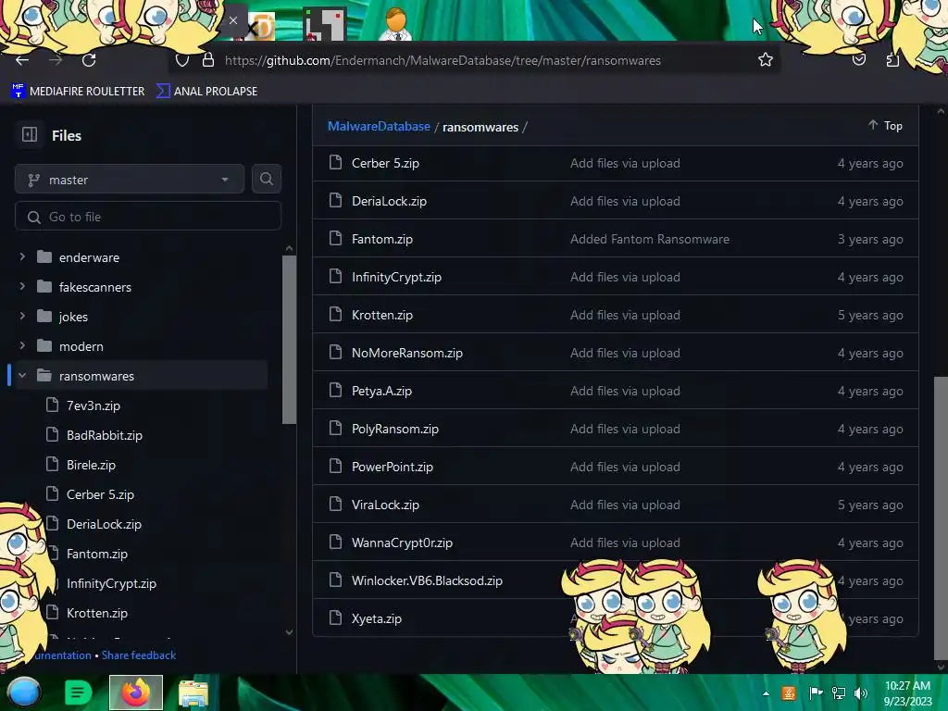The height and width of the screenshot is (711, 948).
Task: Click the file tree scrollbar thumb
Action: [289, 339]
